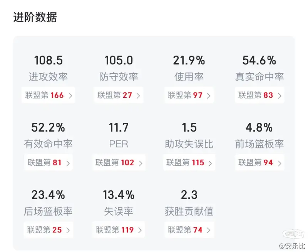Click the Hupu watermark logo

click(x=293, y=234)
